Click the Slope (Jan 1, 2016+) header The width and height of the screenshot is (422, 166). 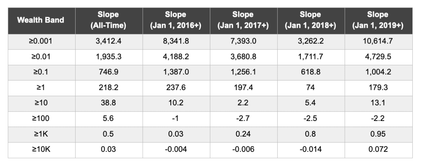(176, 21)
